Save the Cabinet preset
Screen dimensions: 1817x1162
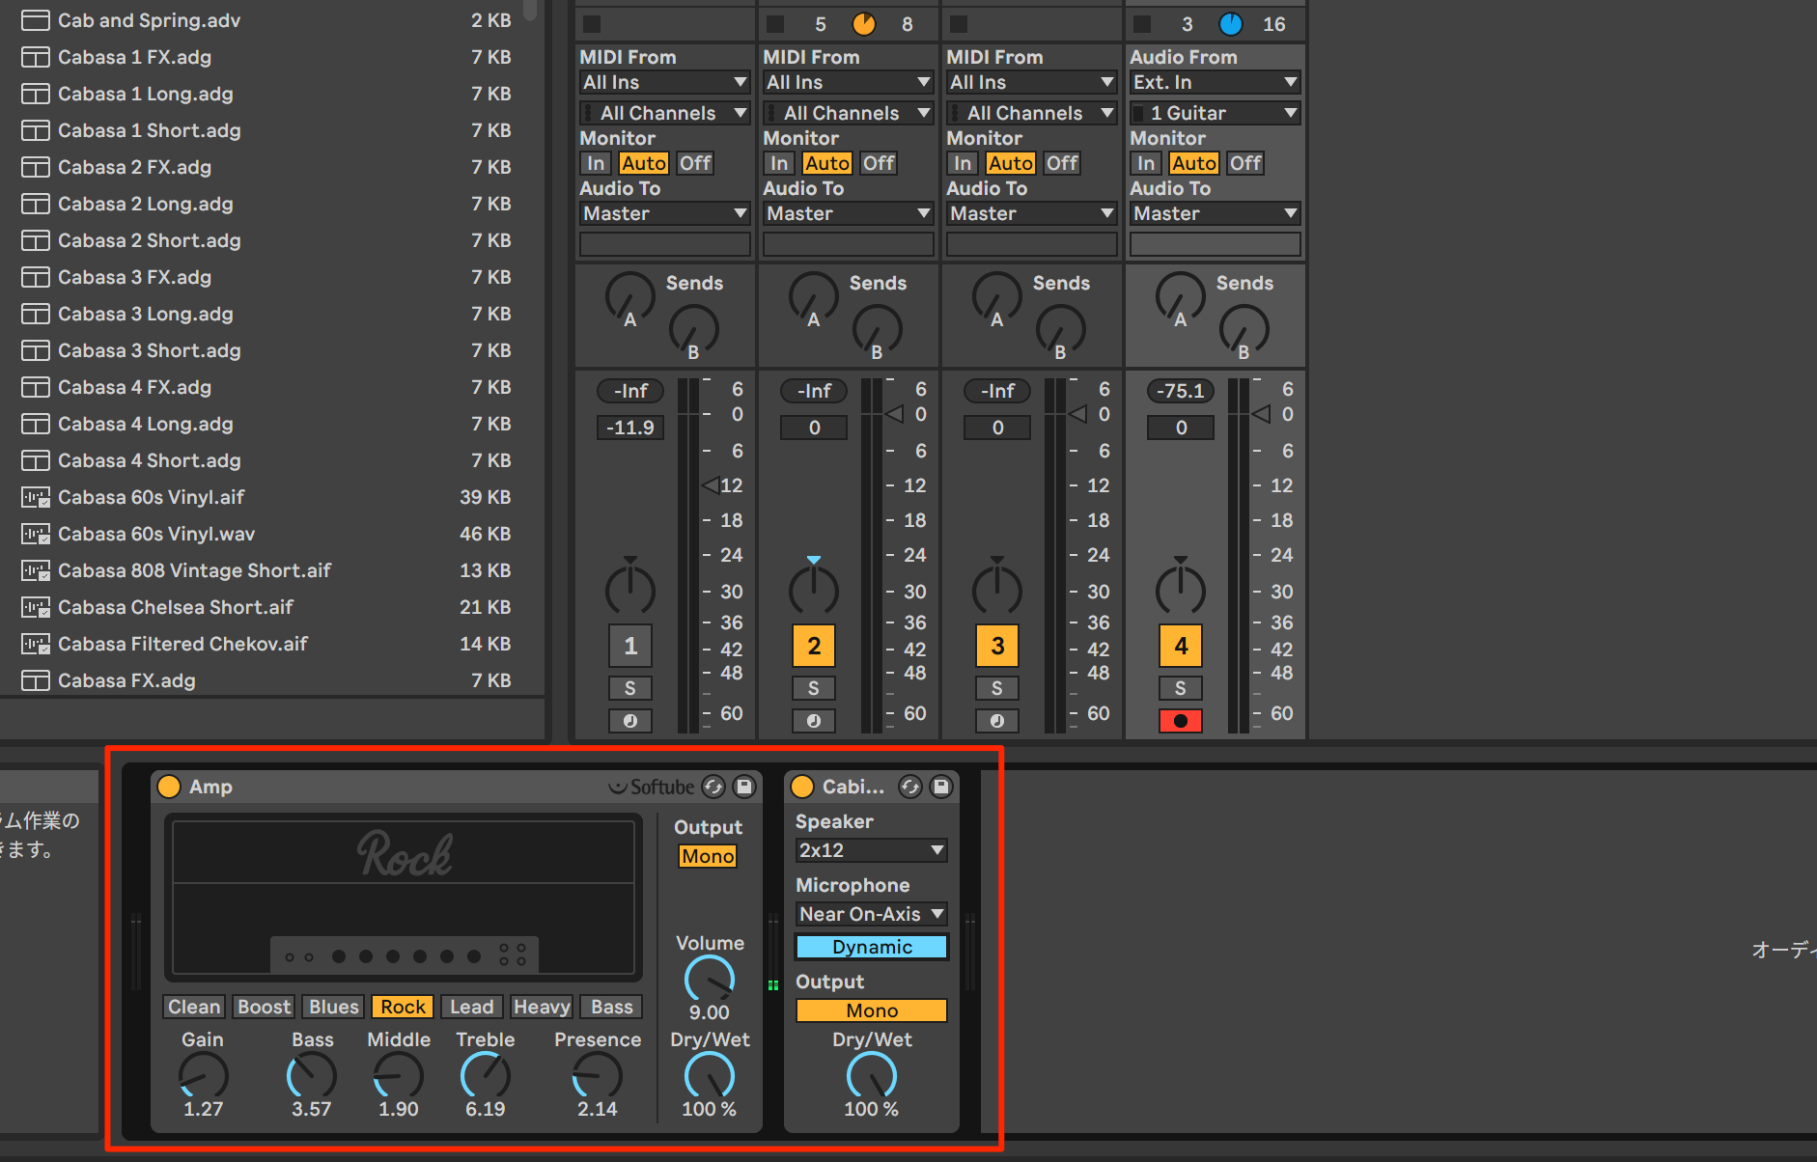(941, 787)
